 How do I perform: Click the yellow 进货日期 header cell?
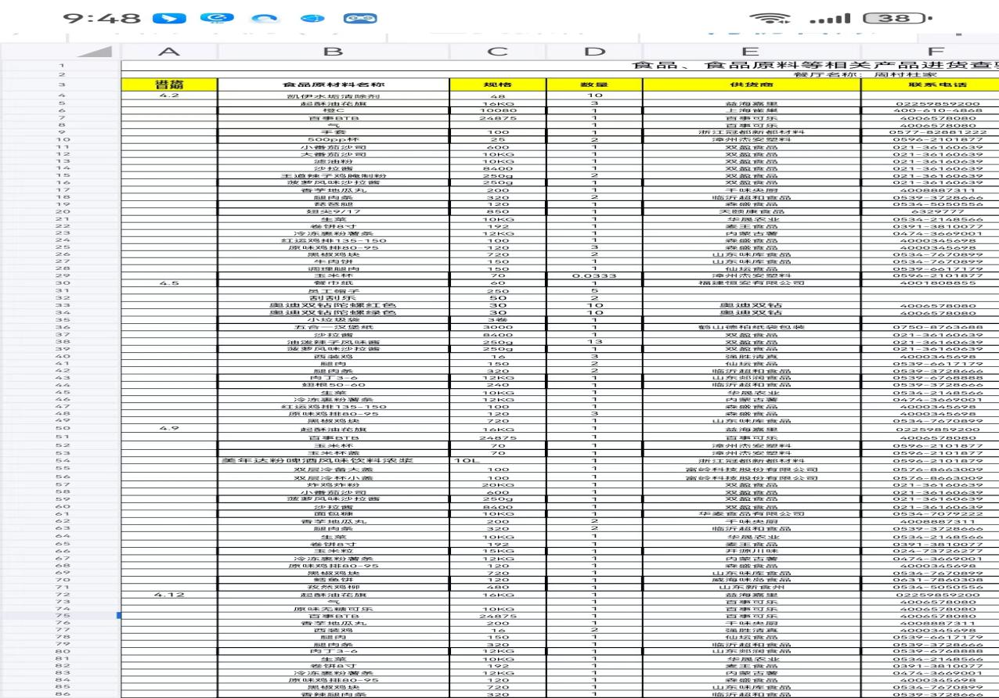pyautogui.click(x=169, y=85)
